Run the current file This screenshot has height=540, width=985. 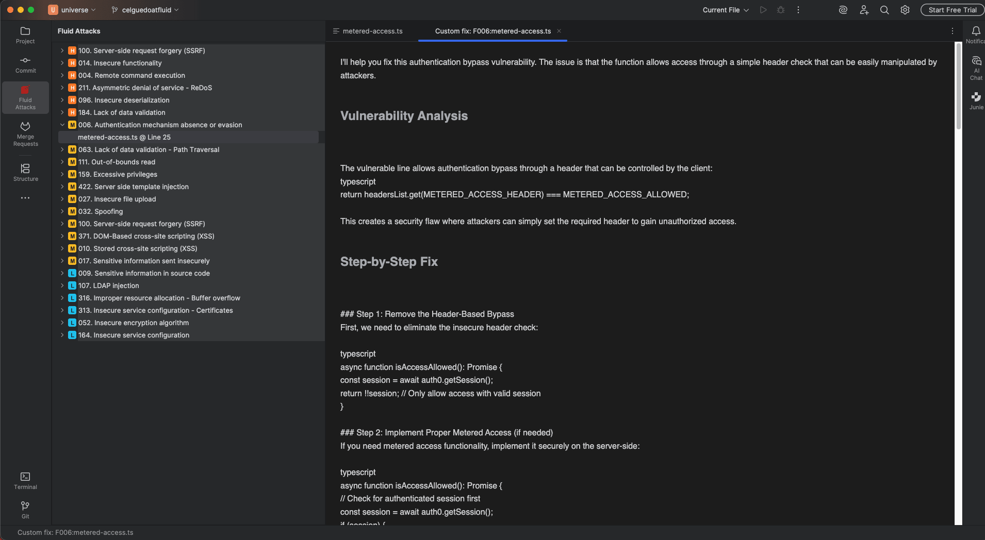coord(763,10)
